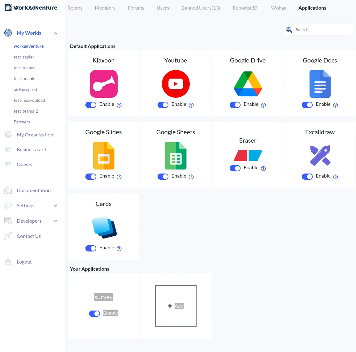Turn off the Google Drive toggle

[x=235, y=105]
